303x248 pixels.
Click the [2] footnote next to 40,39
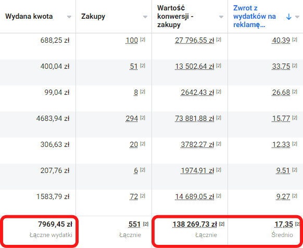click(295, 40)
